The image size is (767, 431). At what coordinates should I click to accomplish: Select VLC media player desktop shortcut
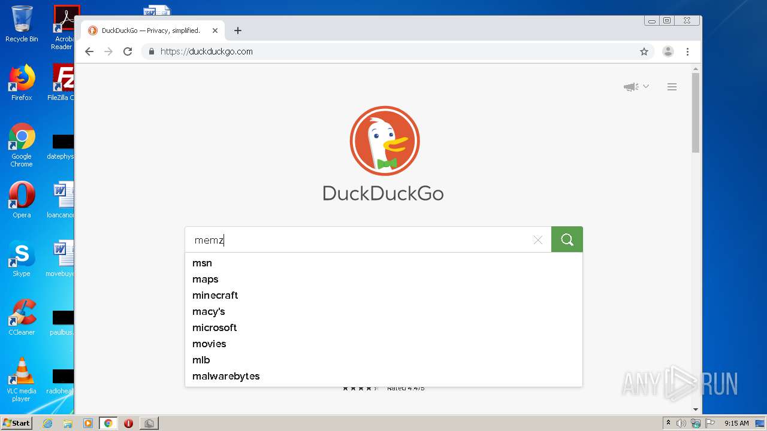[x=22, y=380]
